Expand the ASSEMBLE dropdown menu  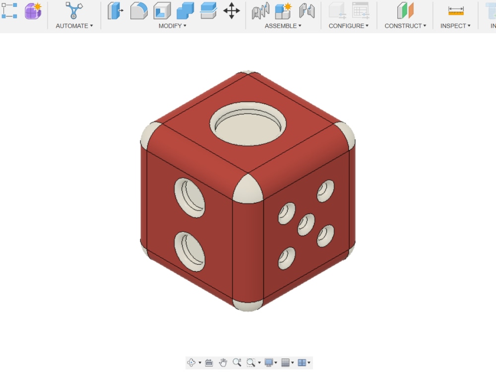click(x=283, y=26)
